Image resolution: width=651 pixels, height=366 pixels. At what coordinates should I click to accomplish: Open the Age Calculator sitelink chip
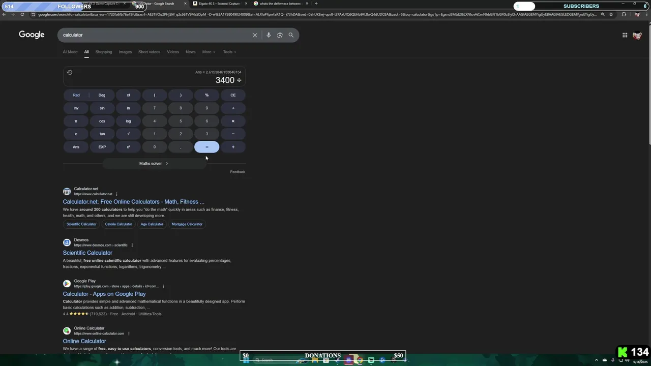[x=152, y=224]
